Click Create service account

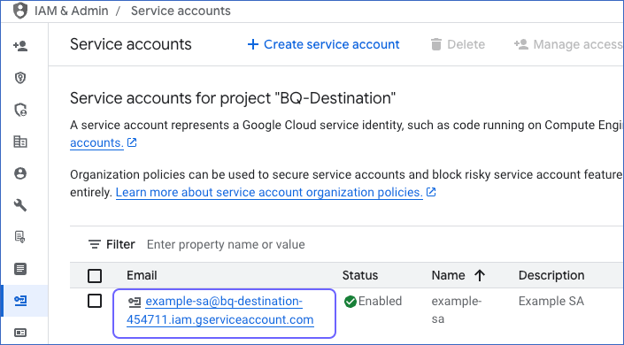323,44
